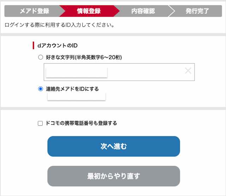
Task: Choose the contact email as ID radio button
Action: click(41, 89)
